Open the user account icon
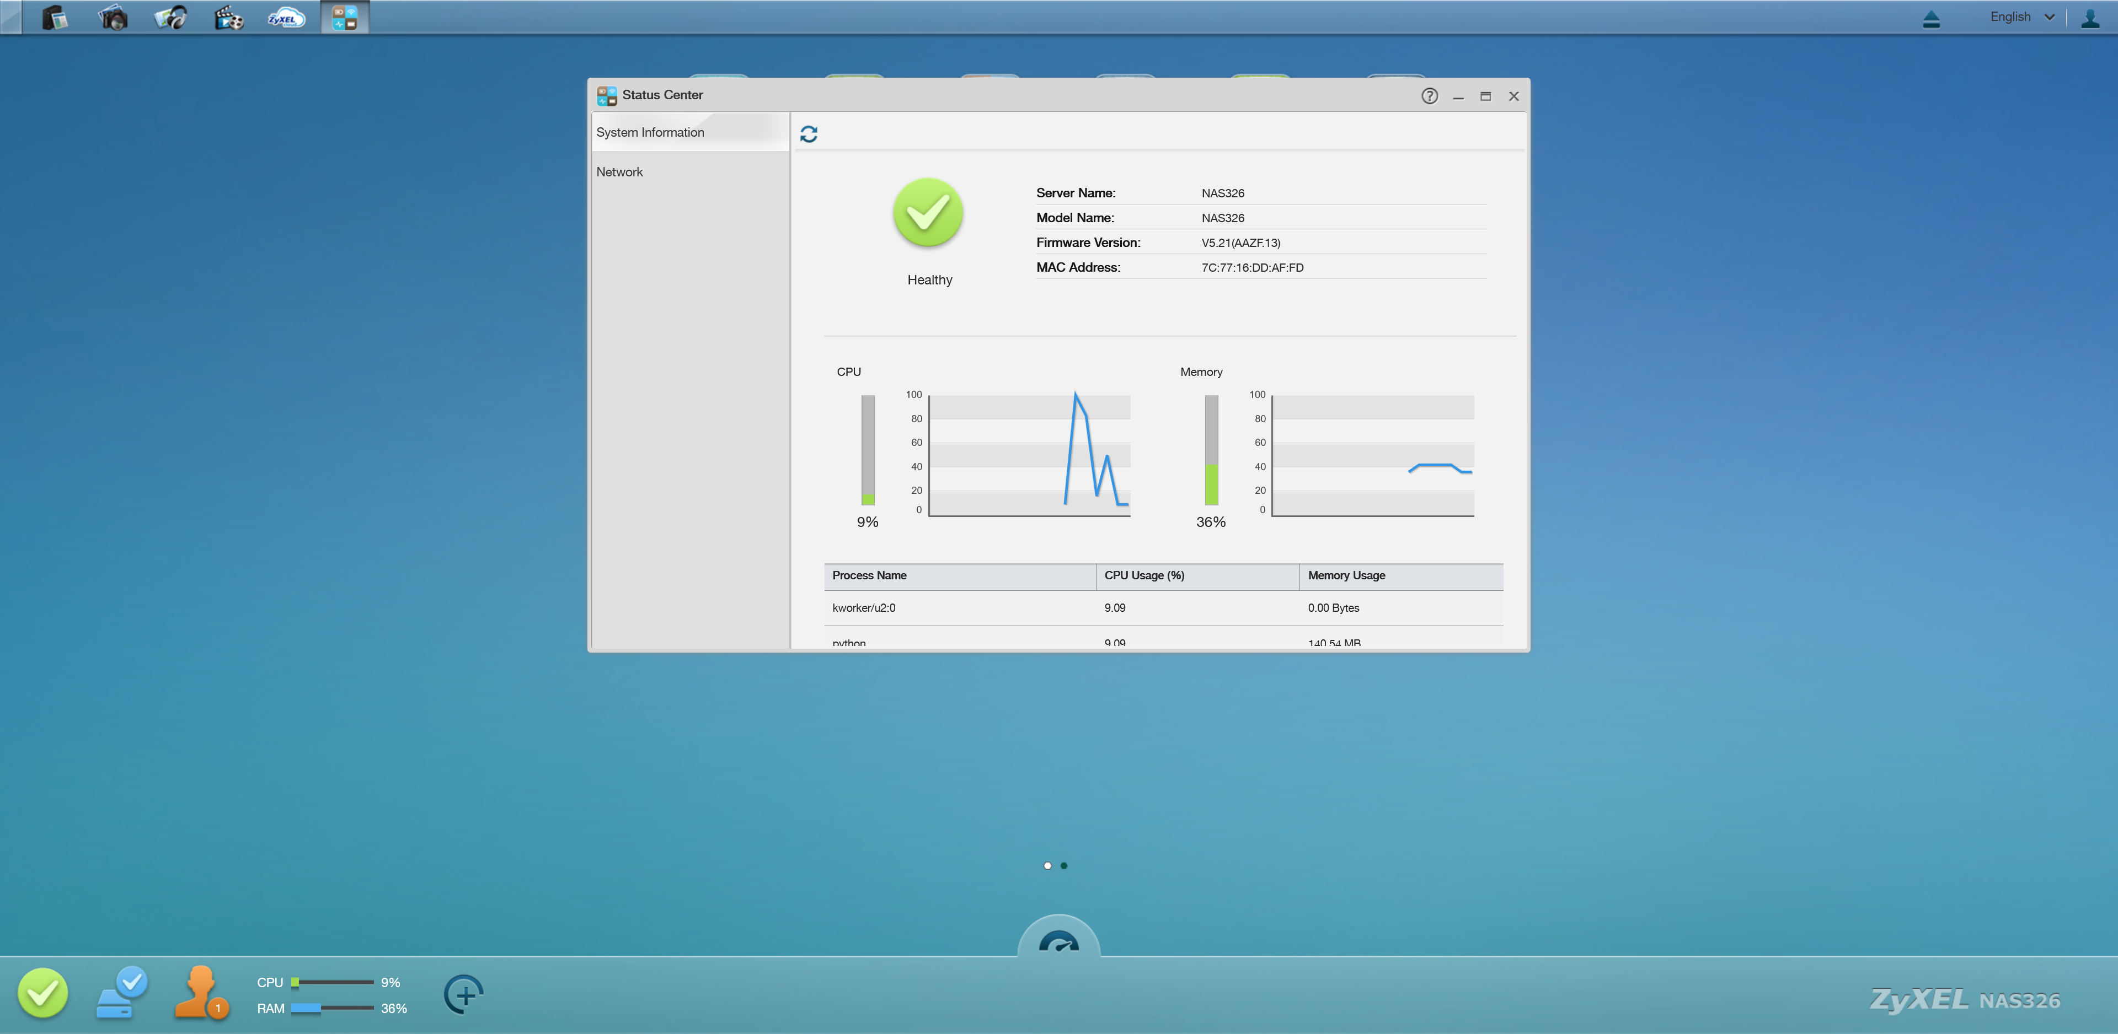 pyautogui.click(x=2089, y=18)
